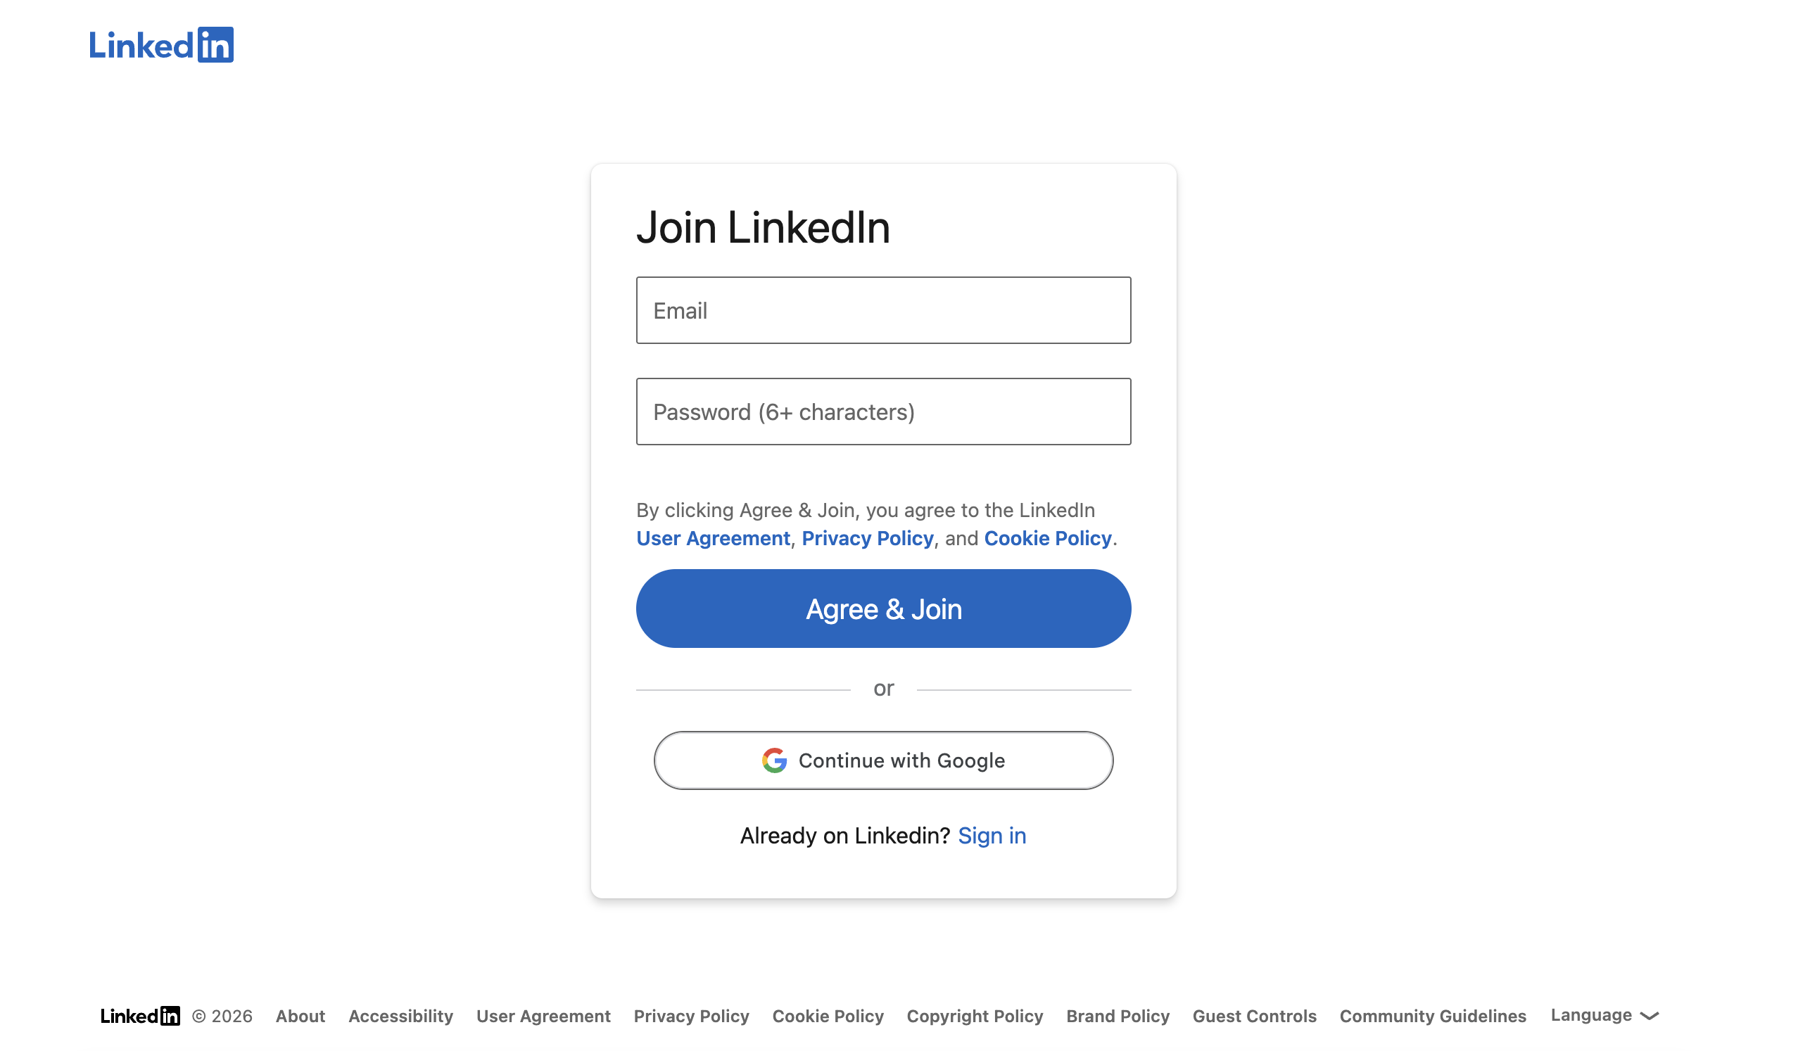Open the User Agreement link above Agree & Join
1817x1051 pixels.
tap(712, 537)
